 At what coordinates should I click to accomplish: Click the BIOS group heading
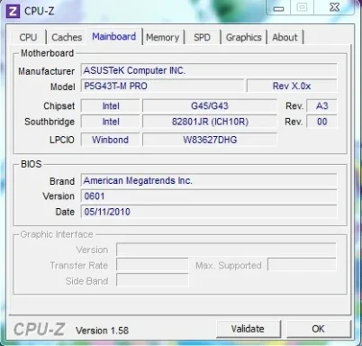(32, 164)
